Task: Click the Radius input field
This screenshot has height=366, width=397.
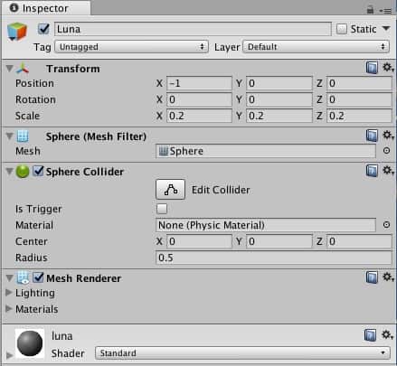Action: [x=274, y=258]
